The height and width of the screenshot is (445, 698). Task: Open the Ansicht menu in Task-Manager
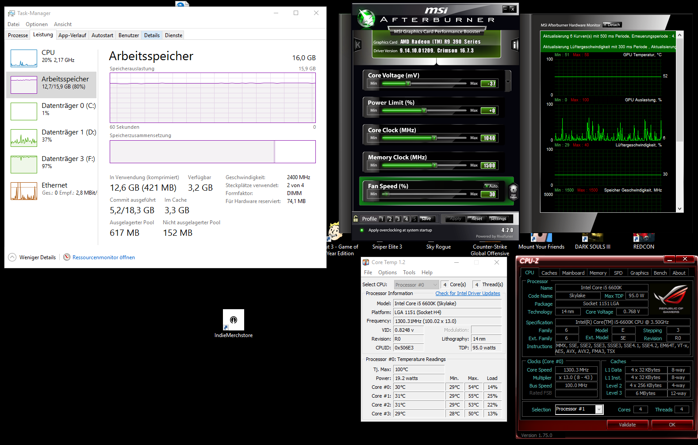click(63, 24)
